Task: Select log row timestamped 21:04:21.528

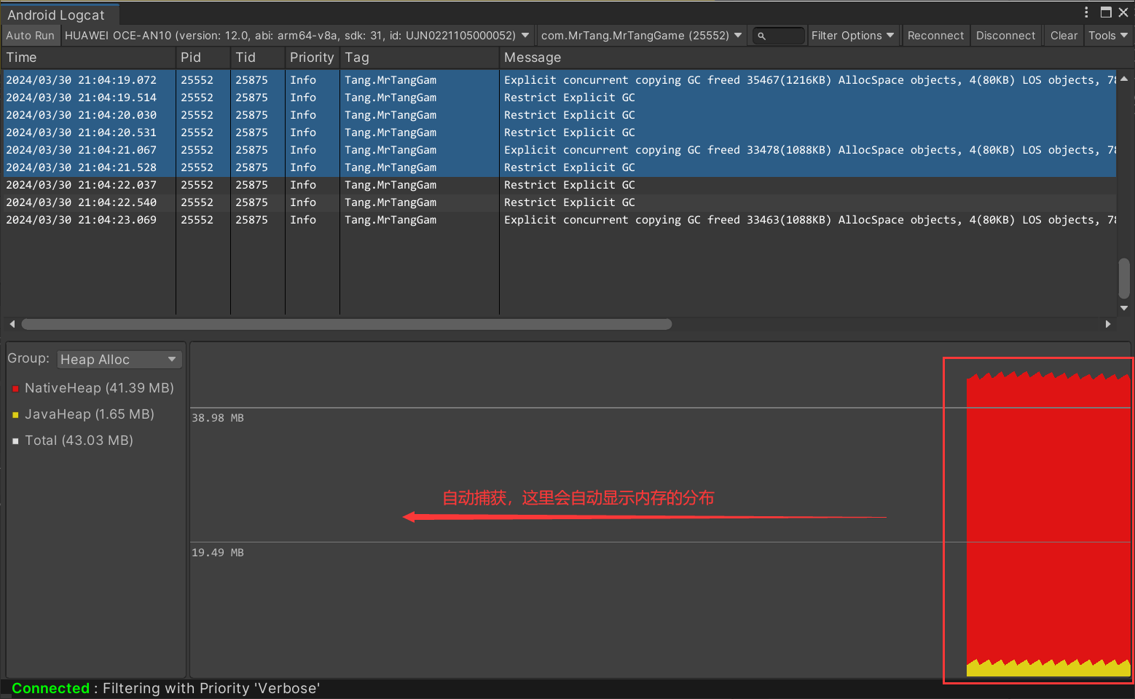Action: [x=559, y=167]
